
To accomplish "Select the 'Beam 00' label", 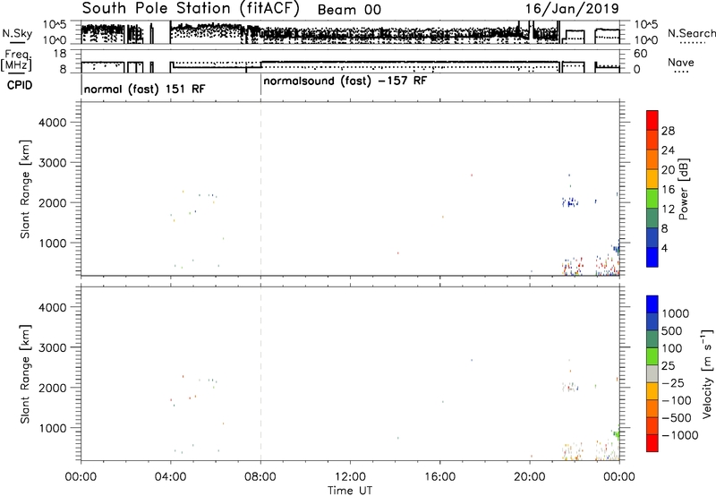I will pyautogui.click(x=349, y=10).
